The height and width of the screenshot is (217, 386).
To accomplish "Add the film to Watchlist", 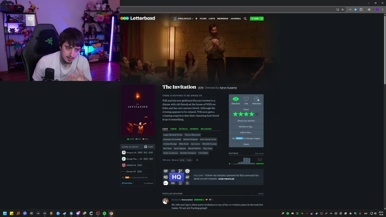I will tap(257, 100).
